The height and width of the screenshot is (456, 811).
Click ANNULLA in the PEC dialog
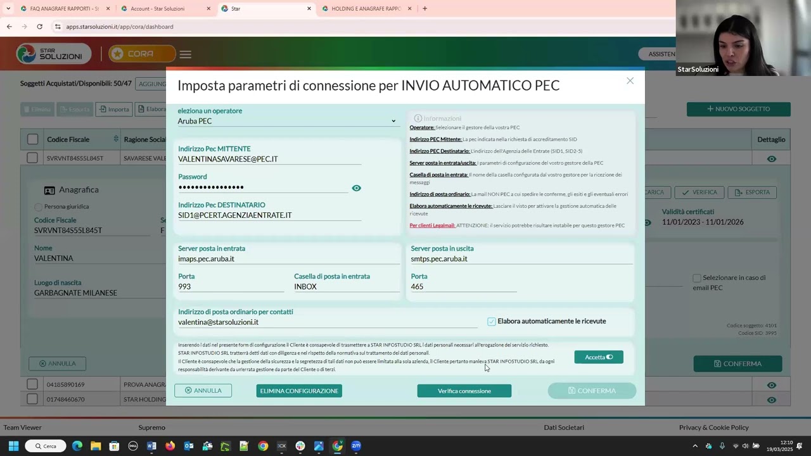click(x=203, y=391)
